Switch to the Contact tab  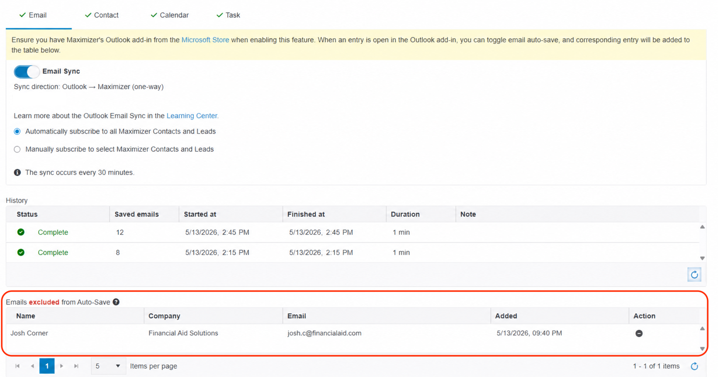(x=102, y=15)
